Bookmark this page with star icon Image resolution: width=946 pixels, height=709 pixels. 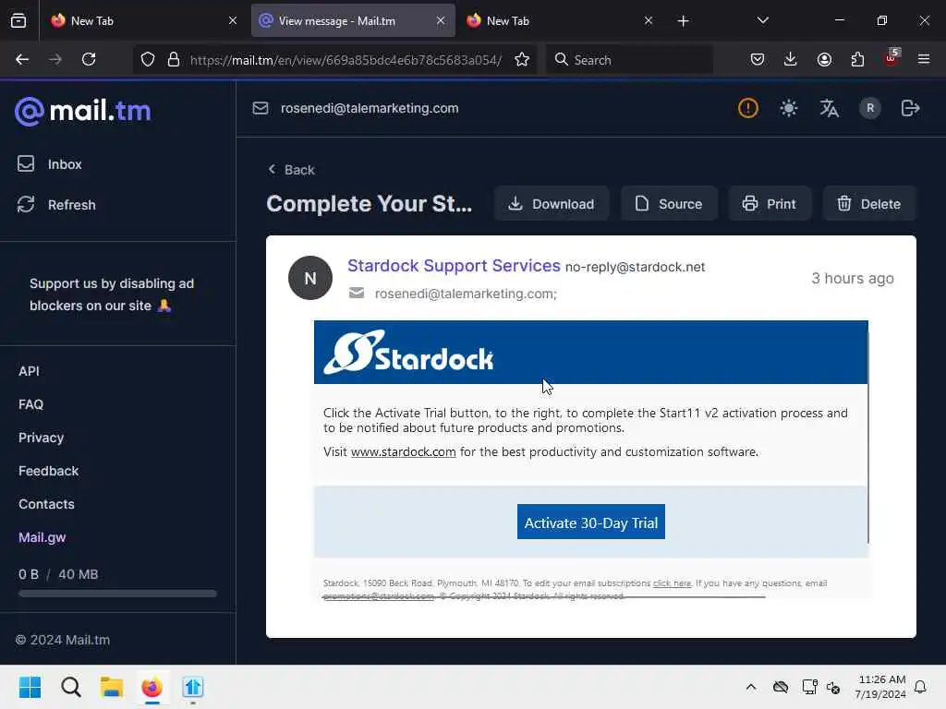click(x=522, y=59)
